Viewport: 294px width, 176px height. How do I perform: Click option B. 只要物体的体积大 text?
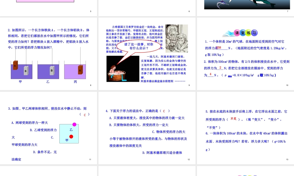(x=139, y=125)
